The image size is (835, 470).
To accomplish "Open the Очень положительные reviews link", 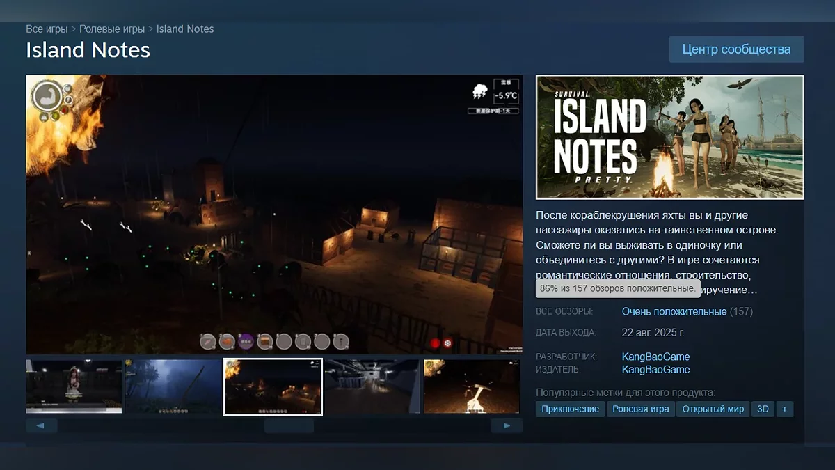I will click(x=674, y=311).
